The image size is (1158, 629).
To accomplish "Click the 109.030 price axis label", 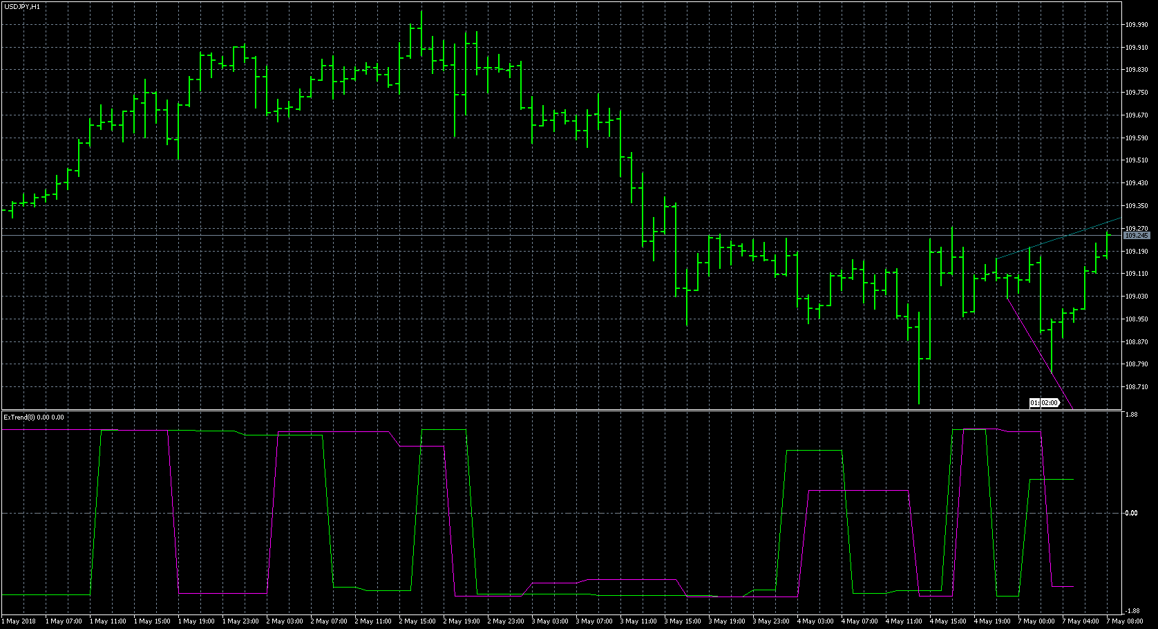I will tap(1137, 297).
